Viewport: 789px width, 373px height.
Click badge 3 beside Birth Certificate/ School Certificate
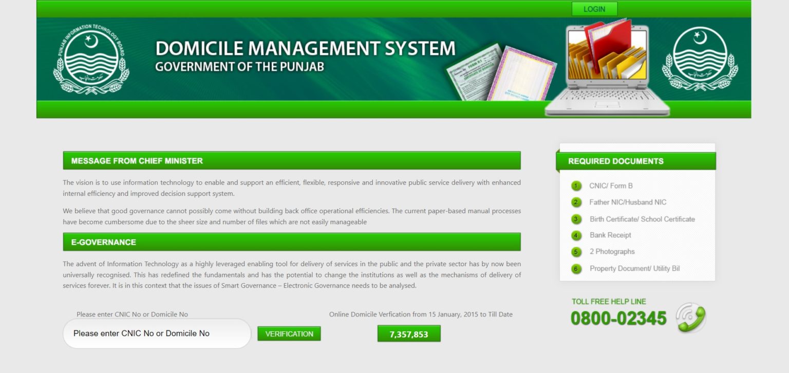576,219
